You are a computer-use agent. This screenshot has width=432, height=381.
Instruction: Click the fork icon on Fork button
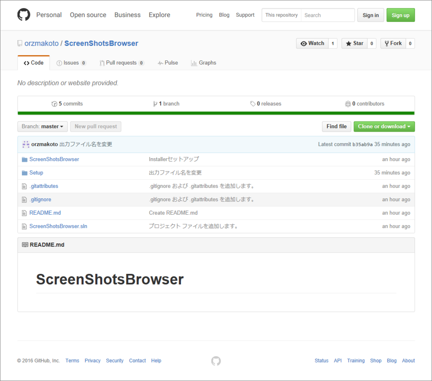coord(387,43)
